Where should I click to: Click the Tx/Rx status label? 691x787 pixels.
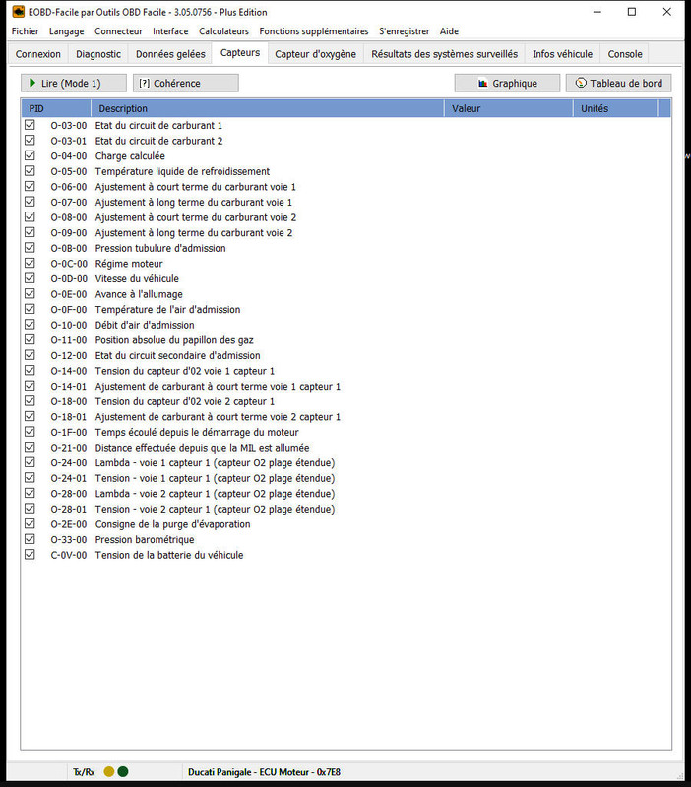[84, 772]
